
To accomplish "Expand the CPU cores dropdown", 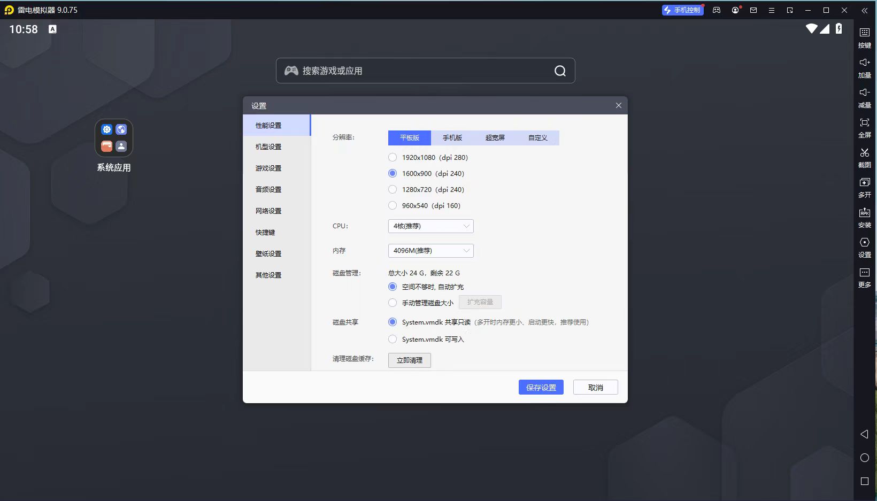I will click(x=430, y=226).
